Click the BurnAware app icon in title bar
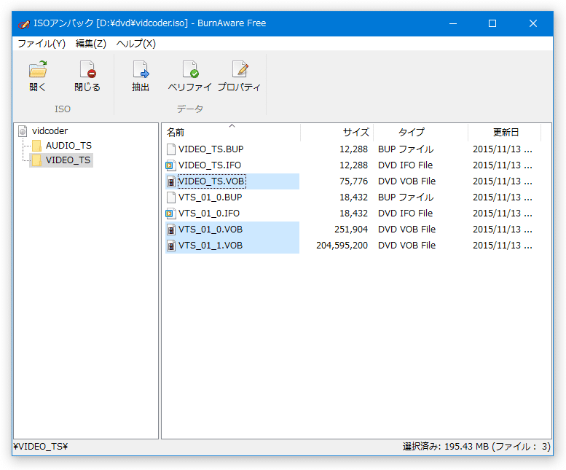Image resolution: width=566 pixels, height=470 pixels. 24,24
